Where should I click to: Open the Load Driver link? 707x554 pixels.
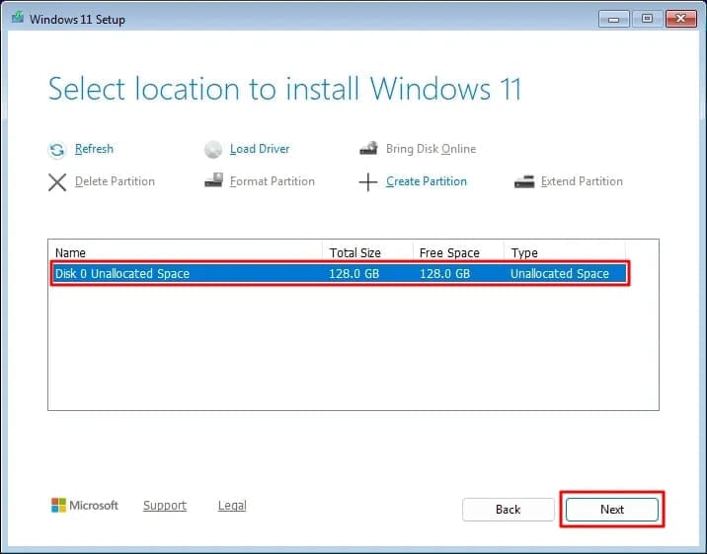coord(260,149)
